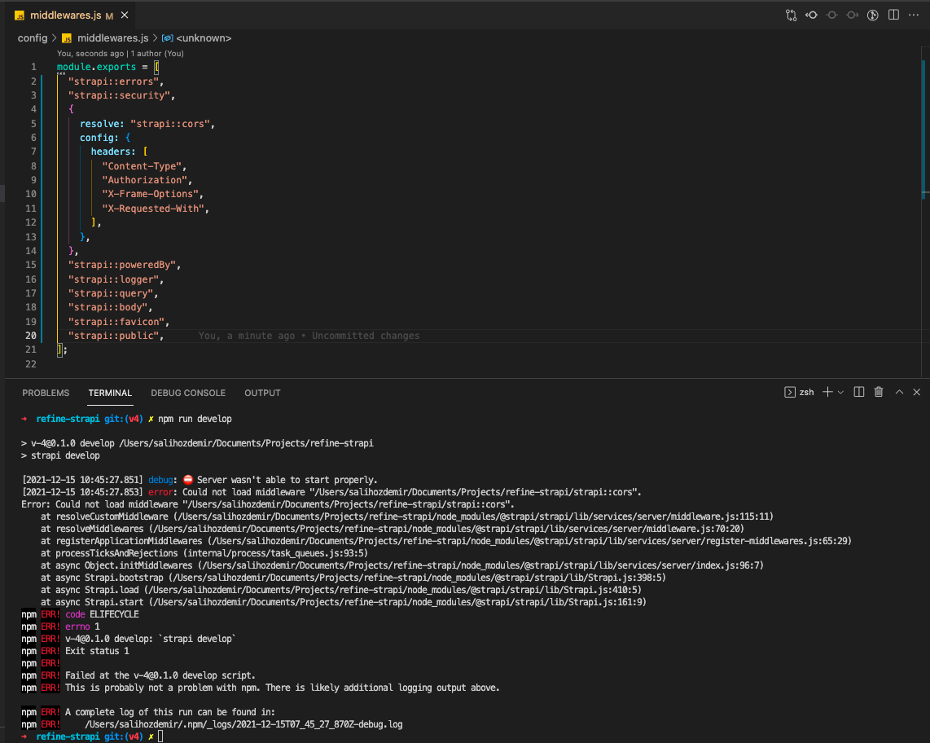
Task: Open the Source Control graph icon in editor toolbar
Action: pyautogui.click(x=790, y=14)
